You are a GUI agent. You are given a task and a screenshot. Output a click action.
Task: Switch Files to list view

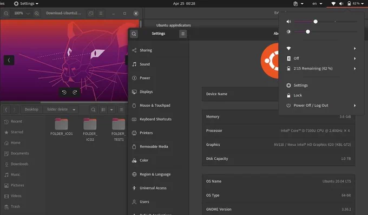[103, 110]
